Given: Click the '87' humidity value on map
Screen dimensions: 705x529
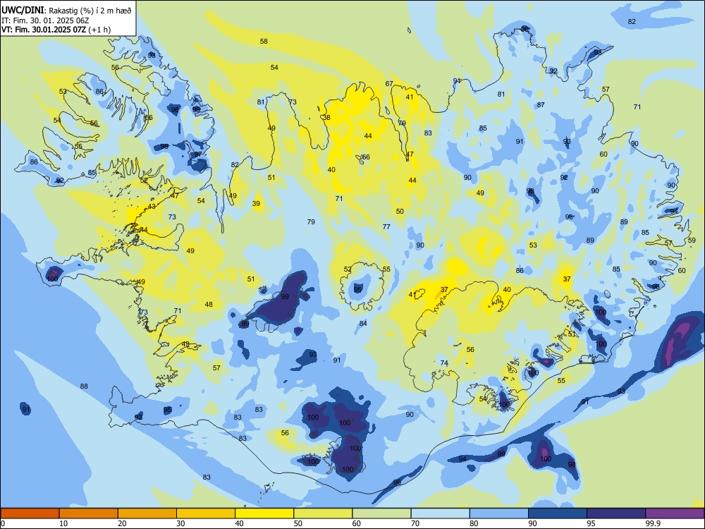Looking at the screenshot, I should pos(541,105).
